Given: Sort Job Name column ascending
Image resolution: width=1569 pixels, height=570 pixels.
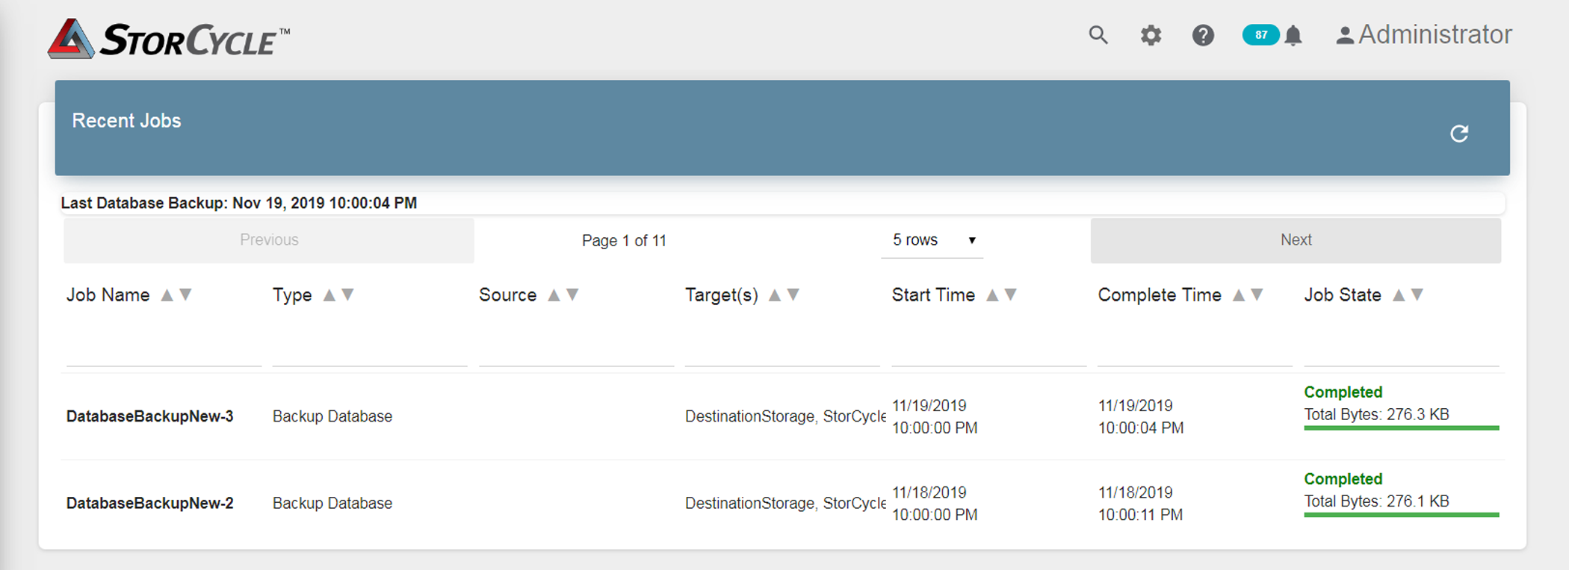Looking at the screenshot, I should coord(167,295).
